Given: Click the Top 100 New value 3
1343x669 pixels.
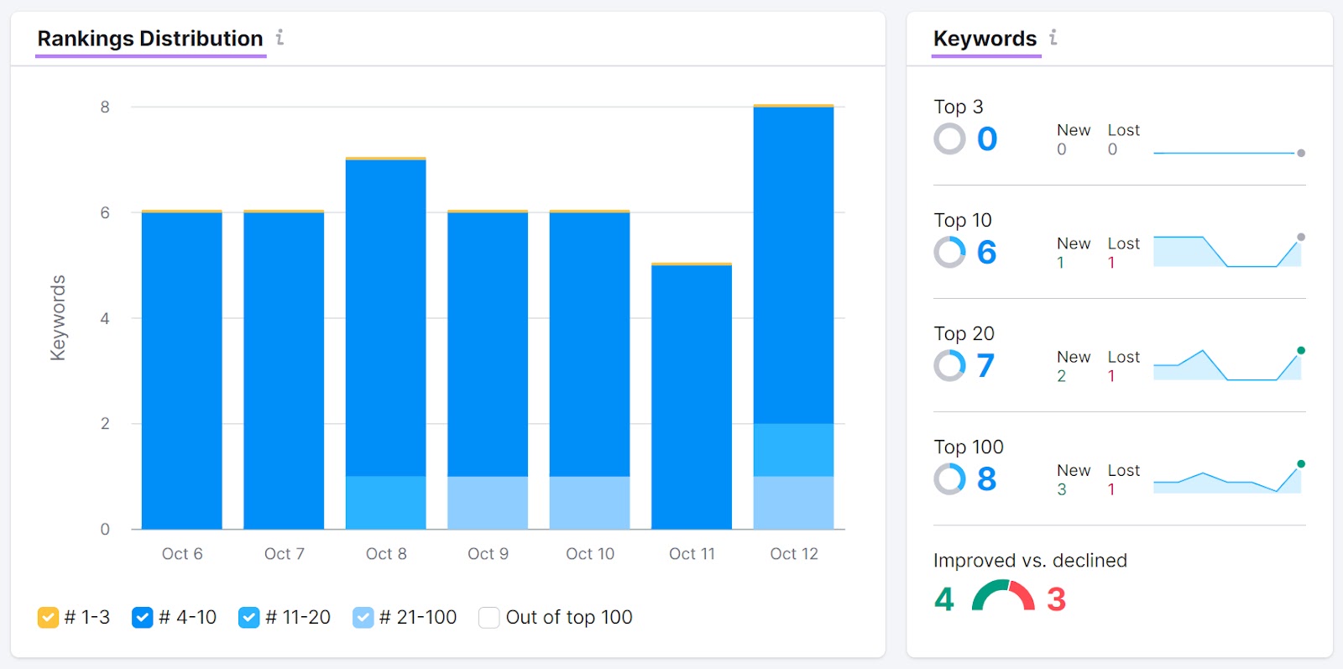Looking at the screenshot, I should pos(1062,489).
